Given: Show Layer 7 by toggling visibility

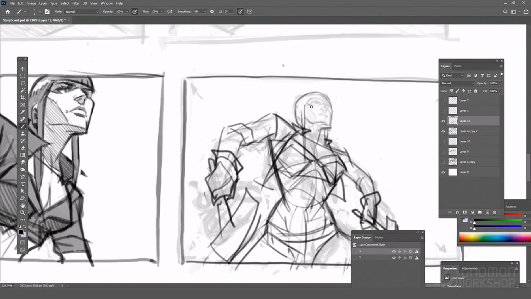Looking at the screenshot, I should (x=443, y=100).
